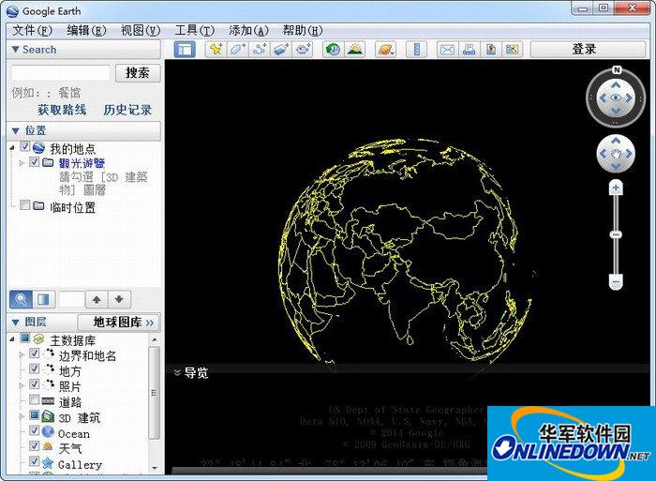Toggle the 天气 weather layer checkbox
Screen dimensions: 656x481
tap(35, 445)
